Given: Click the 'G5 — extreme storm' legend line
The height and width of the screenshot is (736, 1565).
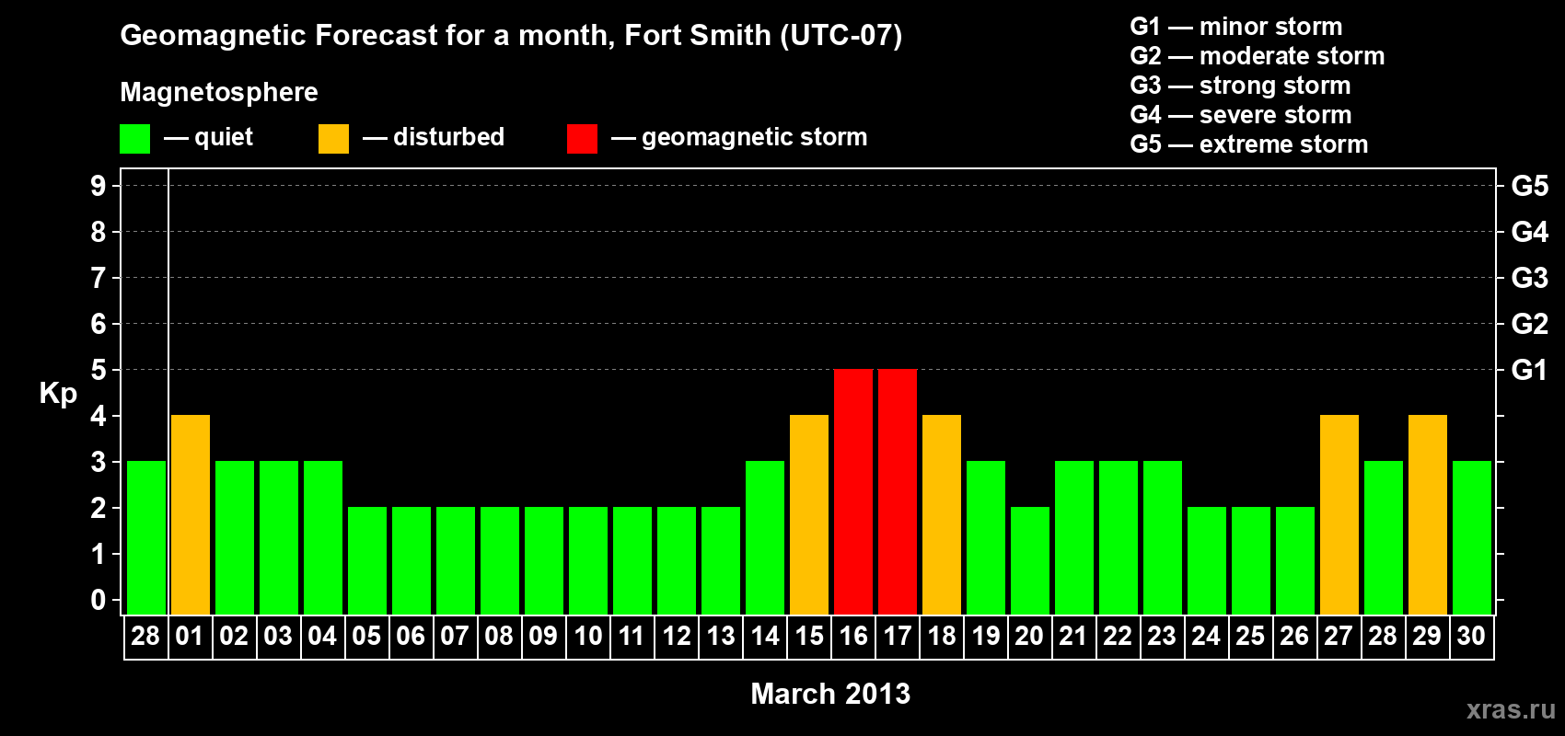Looking at the screenshot, I should [x=1249, y=144].
